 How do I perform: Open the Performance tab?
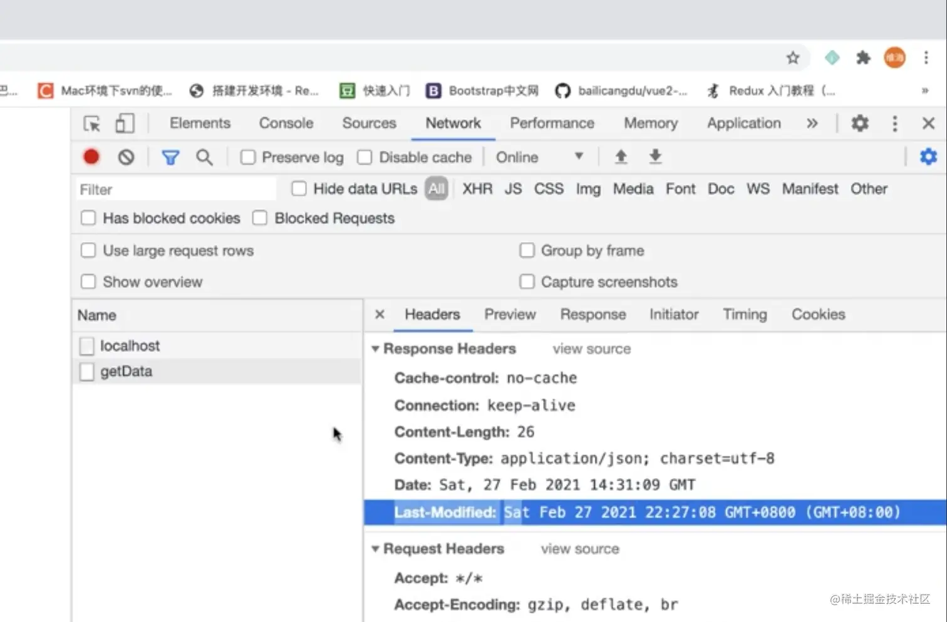[552, 123]
